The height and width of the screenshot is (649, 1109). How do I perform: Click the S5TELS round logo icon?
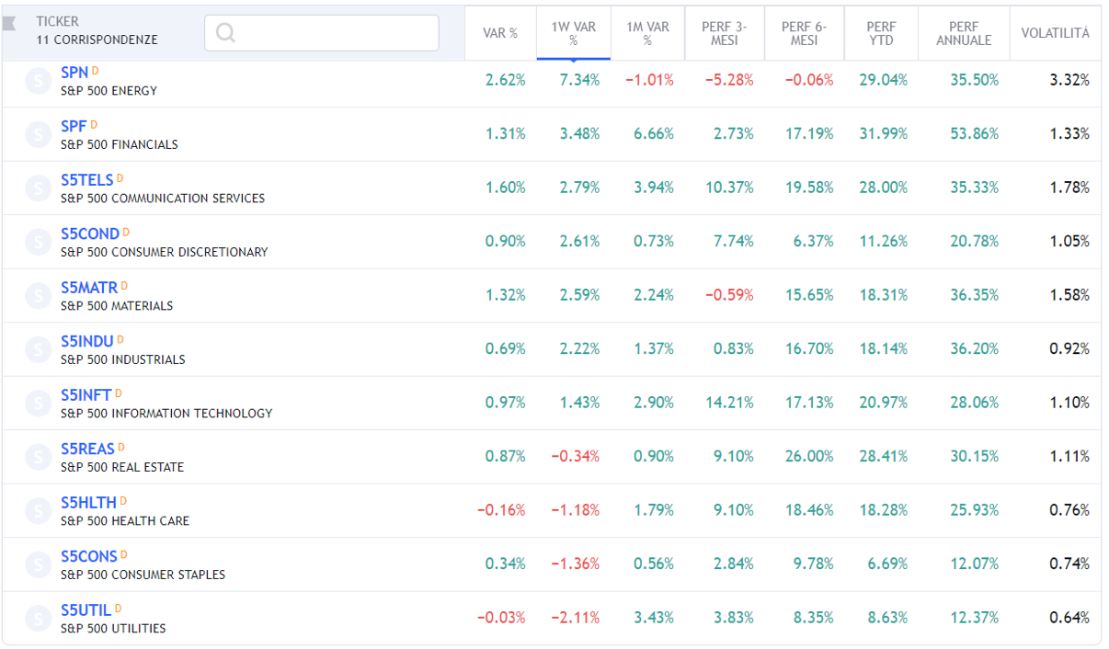coord(39,189)
